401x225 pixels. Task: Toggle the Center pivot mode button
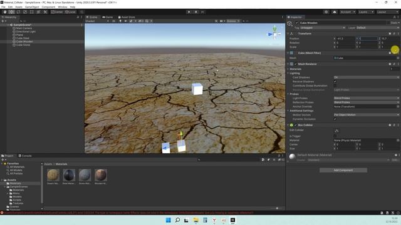coord(57,12)
